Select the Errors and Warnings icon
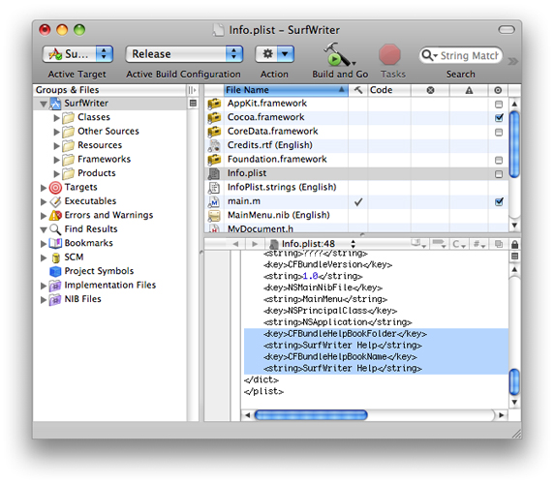Image resolution: width=554 pixels, height=484 pixels. click(55, 215)
